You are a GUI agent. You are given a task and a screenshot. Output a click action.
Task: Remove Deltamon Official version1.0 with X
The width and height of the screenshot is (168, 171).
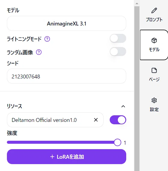coord(96,120)
